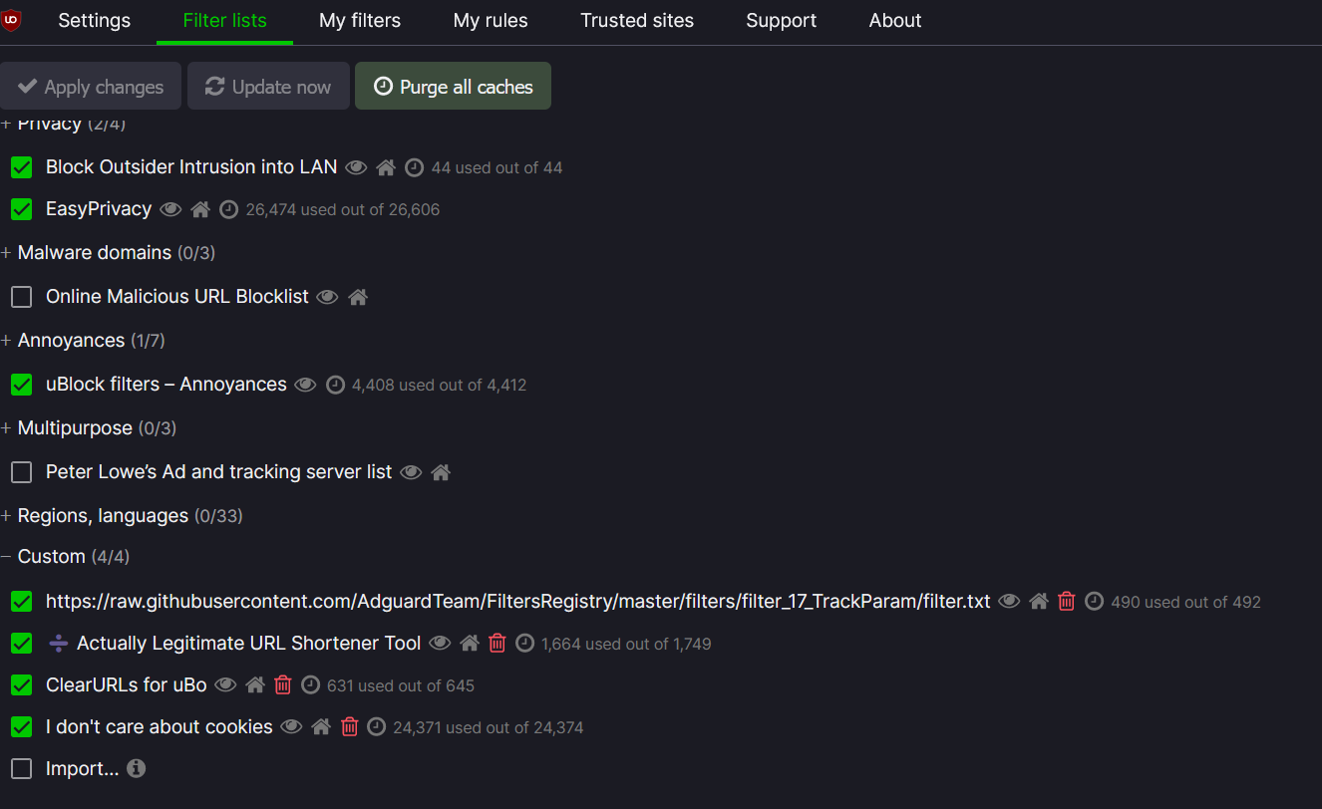
Task: Switch to My filters tab
Action: (359, 21)
